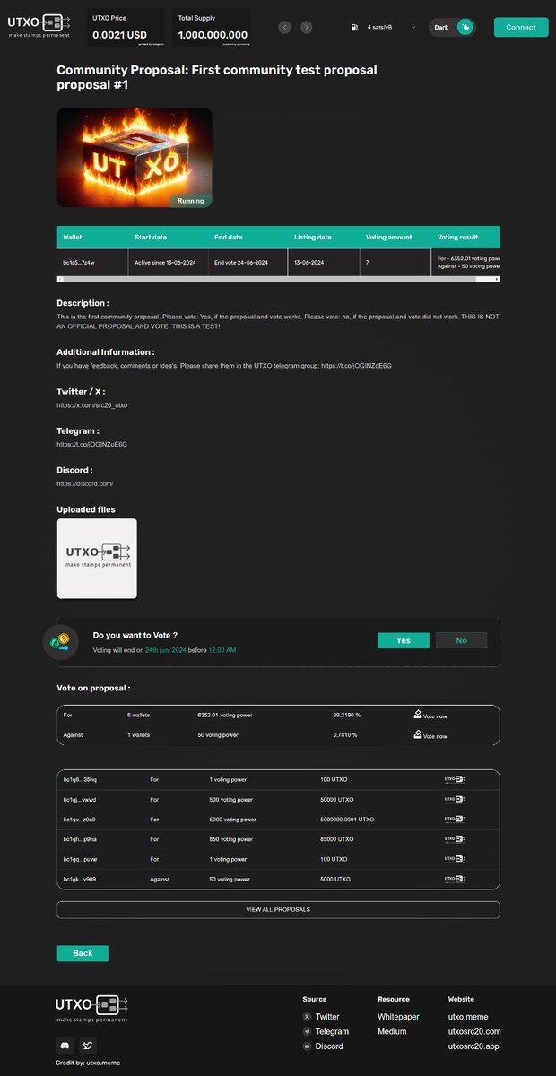Connect wallet using the Connect button
The width and height of the screenshot is (556, 1076).
pyautogui.click(x=520, y=27)
